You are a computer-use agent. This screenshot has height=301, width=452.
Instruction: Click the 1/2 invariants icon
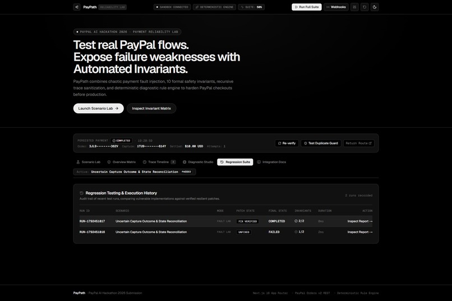(296, 231)
